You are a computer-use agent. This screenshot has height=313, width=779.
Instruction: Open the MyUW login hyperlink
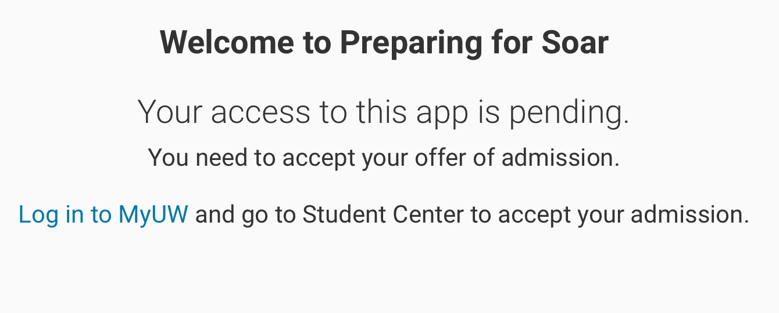click(x=103, y=215)
